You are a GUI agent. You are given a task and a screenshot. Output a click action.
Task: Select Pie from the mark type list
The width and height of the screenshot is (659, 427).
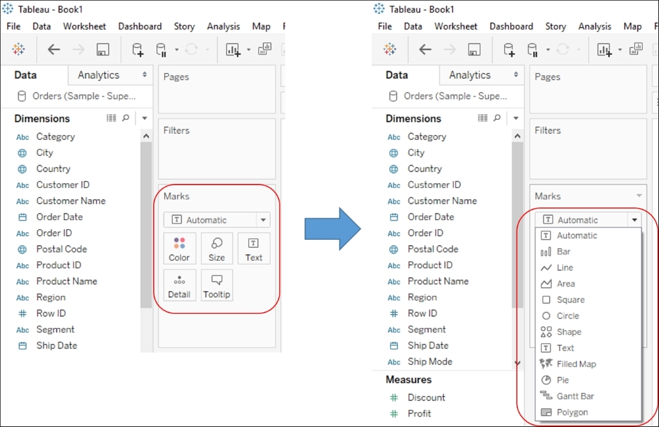[563, 380]
